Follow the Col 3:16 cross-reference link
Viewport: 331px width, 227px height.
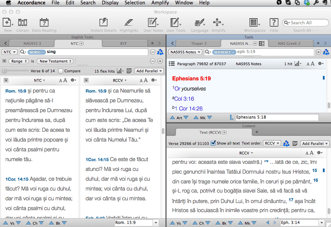pyautogui.click(x=184, y=99)
